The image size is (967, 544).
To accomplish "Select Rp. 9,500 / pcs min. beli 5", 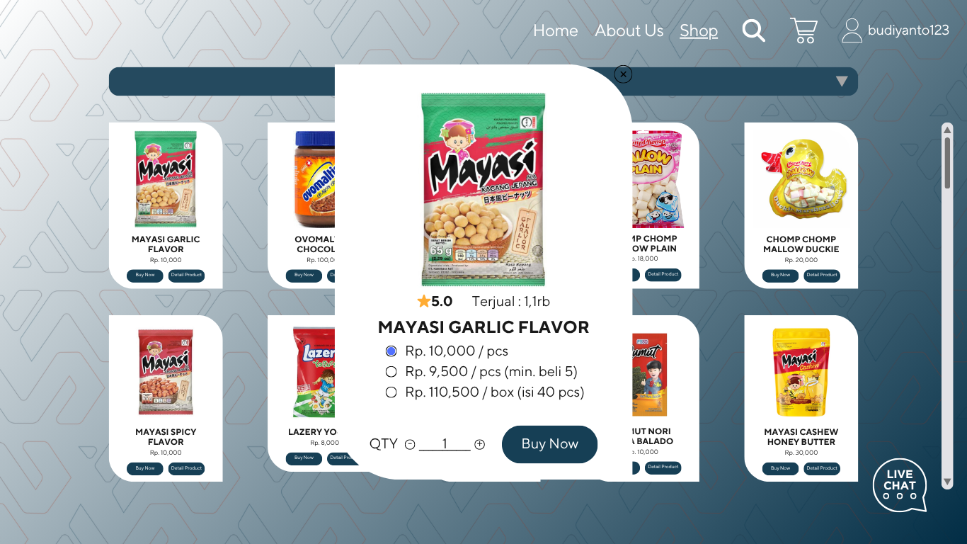I will 391,372.
